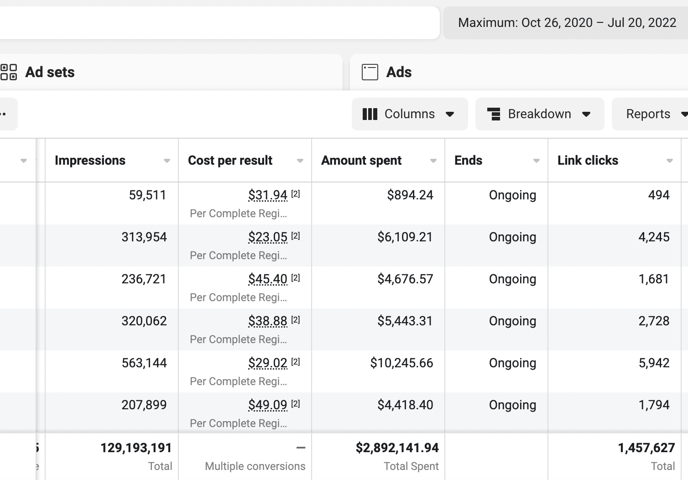Open the Maximum date range selector
Image resolution: width=688 pixels, height=480 pixels.
(x=567, y=23)
